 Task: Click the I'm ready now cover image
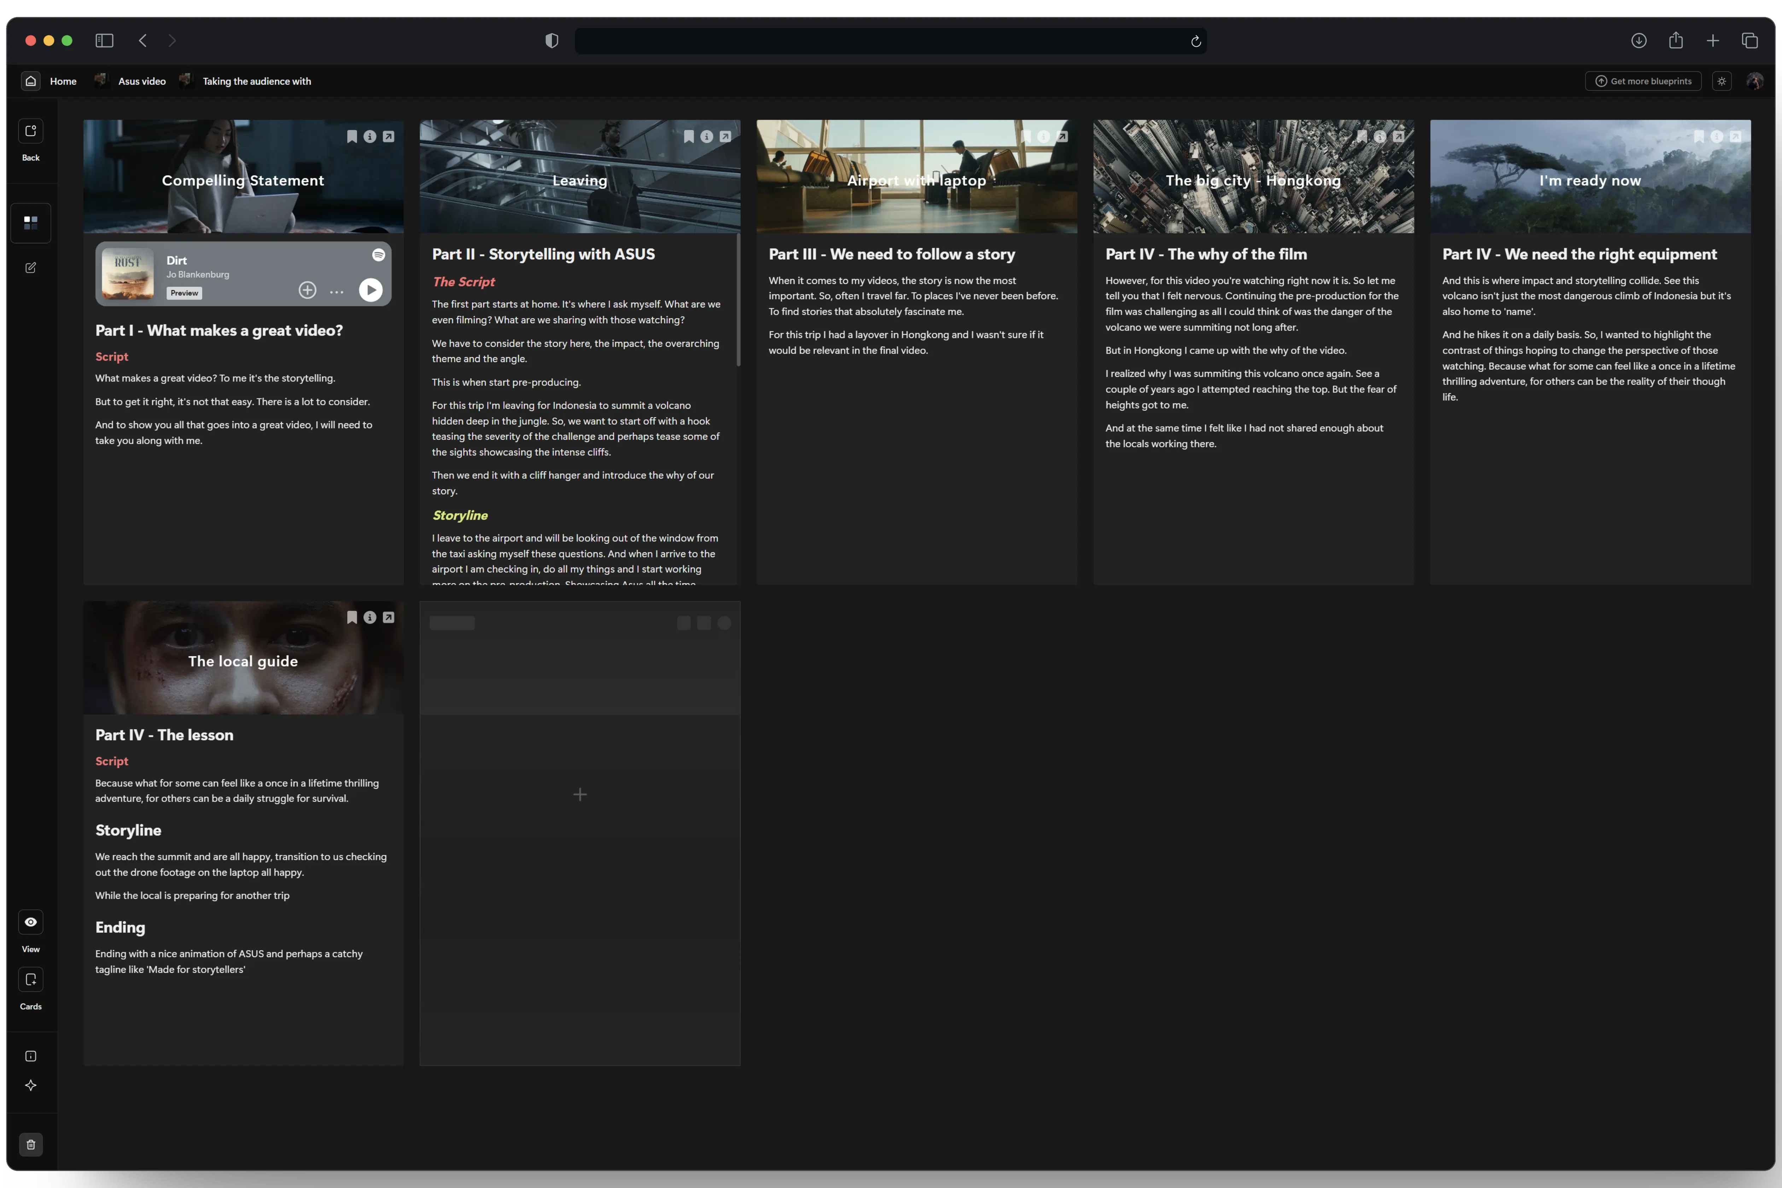[x=1590, y=176]
